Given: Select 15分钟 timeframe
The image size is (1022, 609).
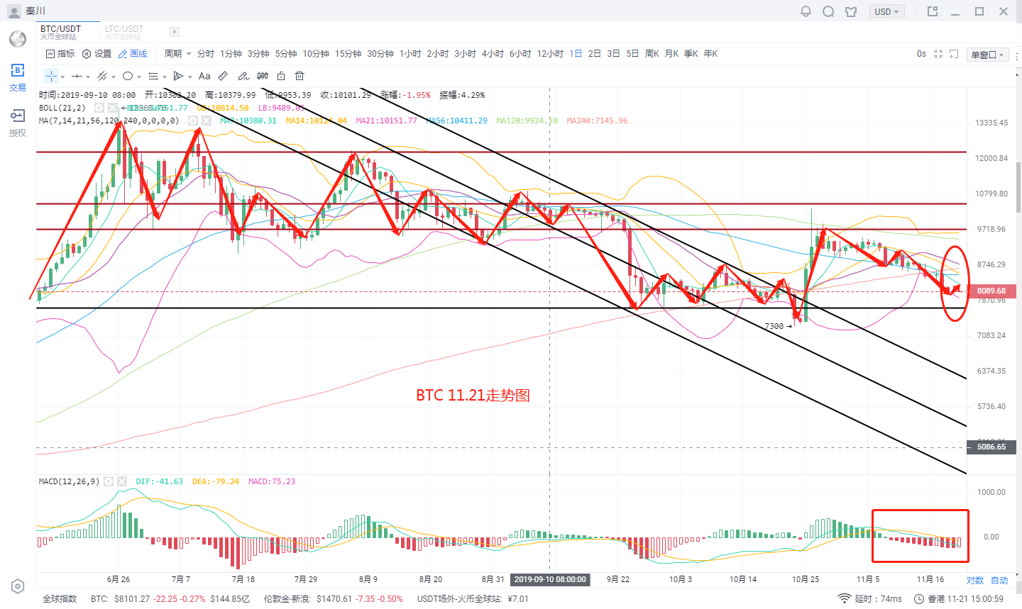Looking at the screenshot, I should tap(348, 54).
